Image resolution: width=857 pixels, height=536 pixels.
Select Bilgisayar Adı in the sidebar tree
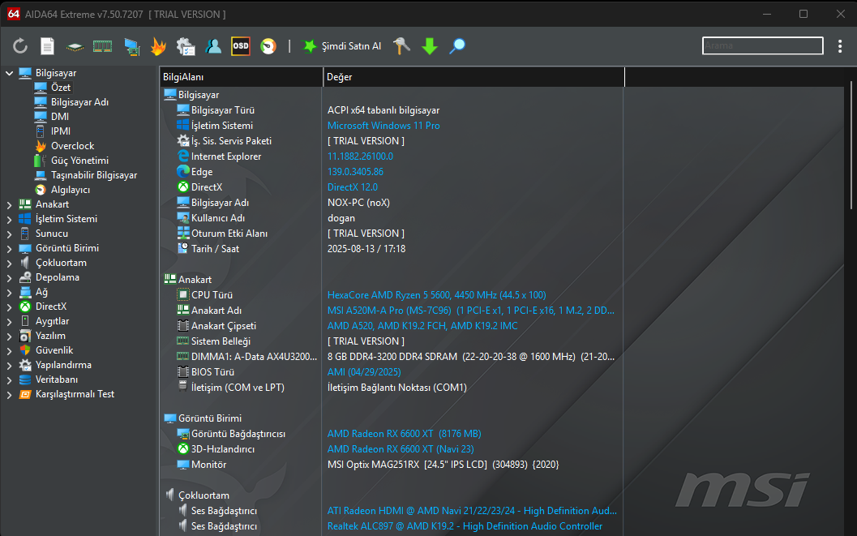click(79, 102)
